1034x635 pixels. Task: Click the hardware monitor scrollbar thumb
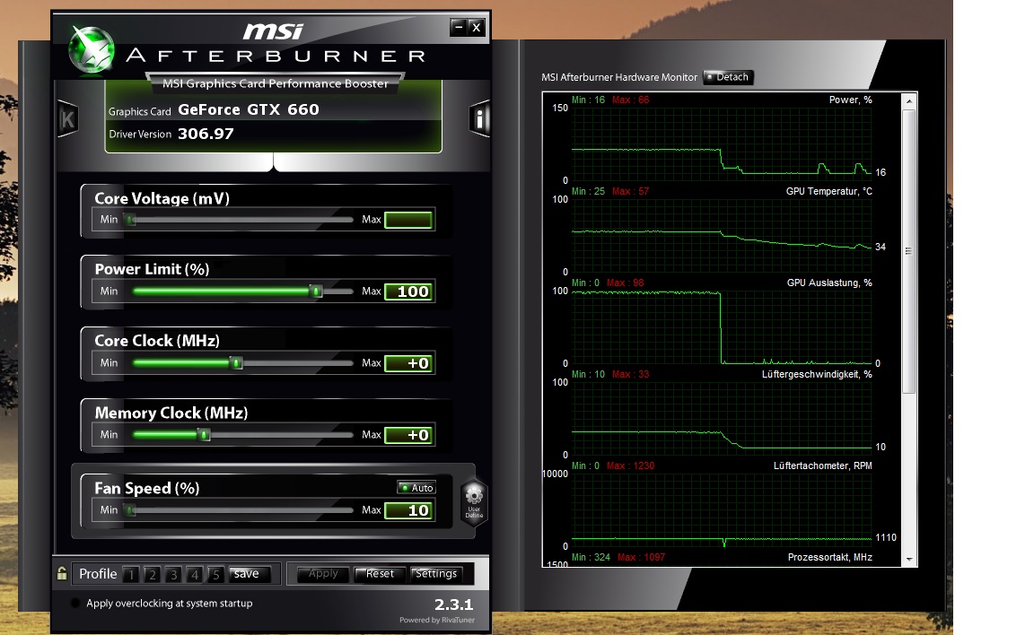pyautogui.click(x=908, y=252)
